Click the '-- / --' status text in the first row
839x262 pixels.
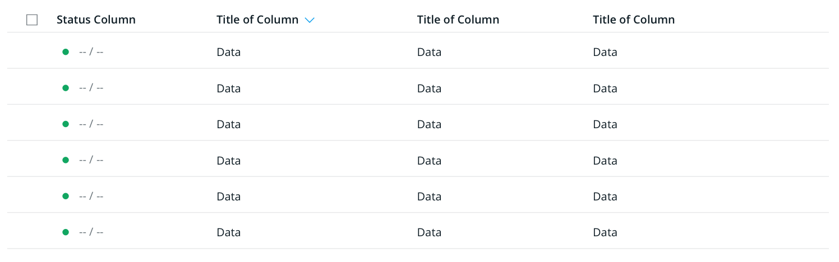point(91,52)
